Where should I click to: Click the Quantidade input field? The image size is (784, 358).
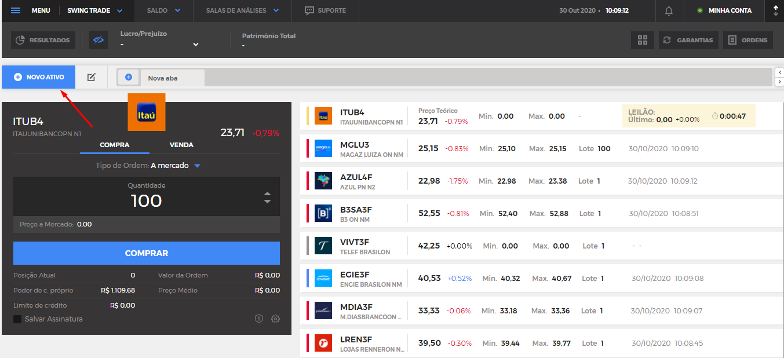coord(147,197)
